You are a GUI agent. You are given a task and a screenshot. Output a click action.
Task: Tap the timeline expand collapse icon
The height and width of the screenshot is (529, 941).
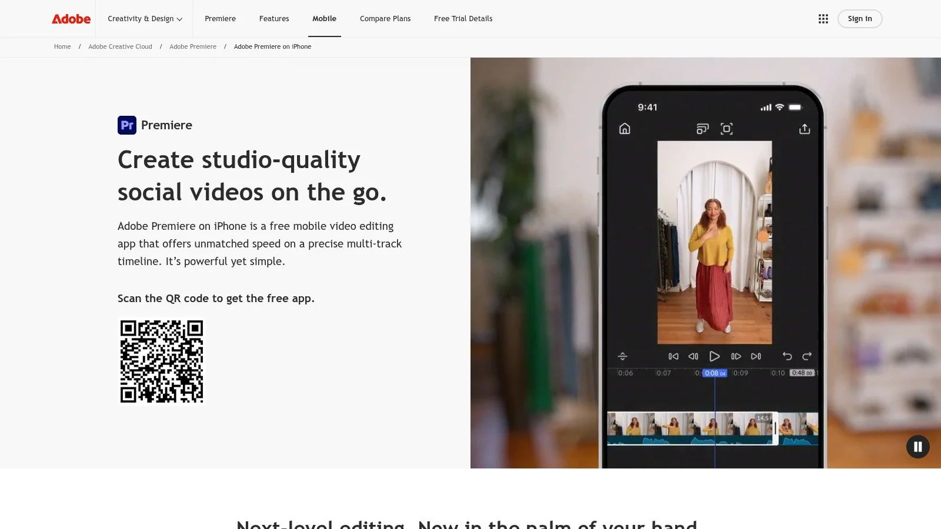point(623,356)
